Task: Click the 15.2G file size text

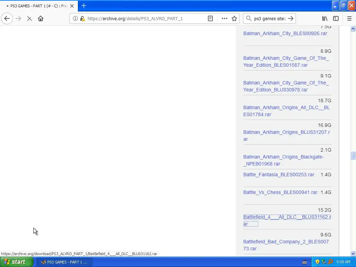Action: pos(324,210)
